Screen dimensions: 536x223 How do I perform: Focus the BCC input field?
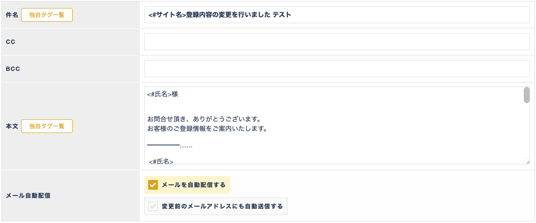coord(337,69)
